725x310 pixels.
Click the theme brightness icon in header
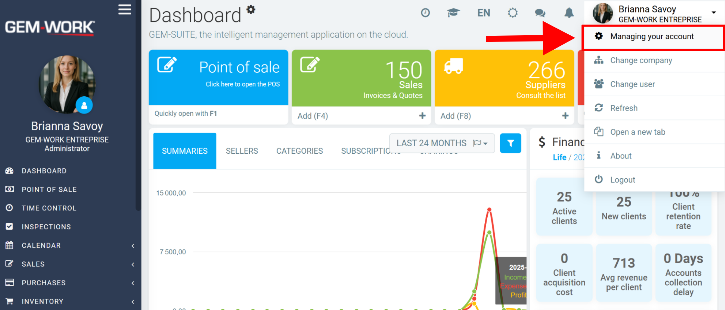pos(513,13)
